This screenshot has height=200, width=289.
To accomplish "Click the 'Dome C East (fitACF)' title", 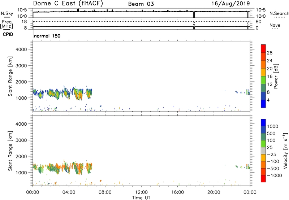I will 68,3.
